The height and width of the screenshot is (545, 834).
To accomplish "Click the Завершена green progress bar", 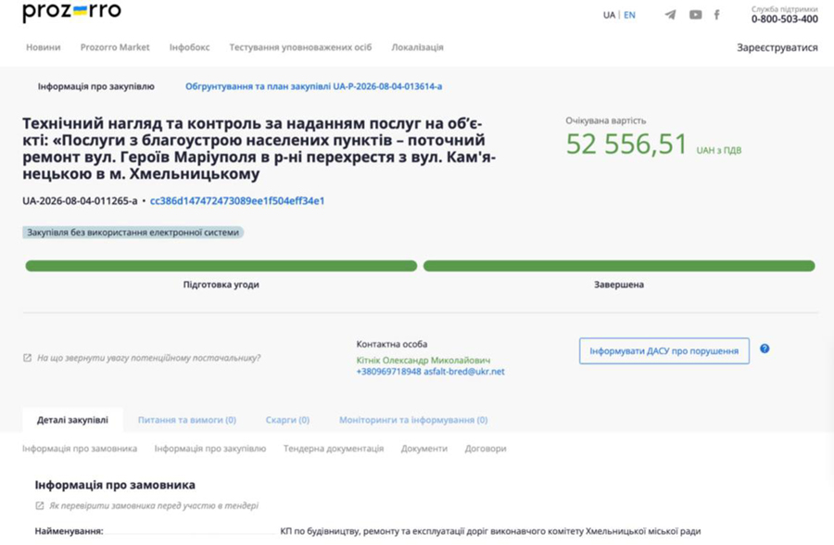I will click(619, 266).
